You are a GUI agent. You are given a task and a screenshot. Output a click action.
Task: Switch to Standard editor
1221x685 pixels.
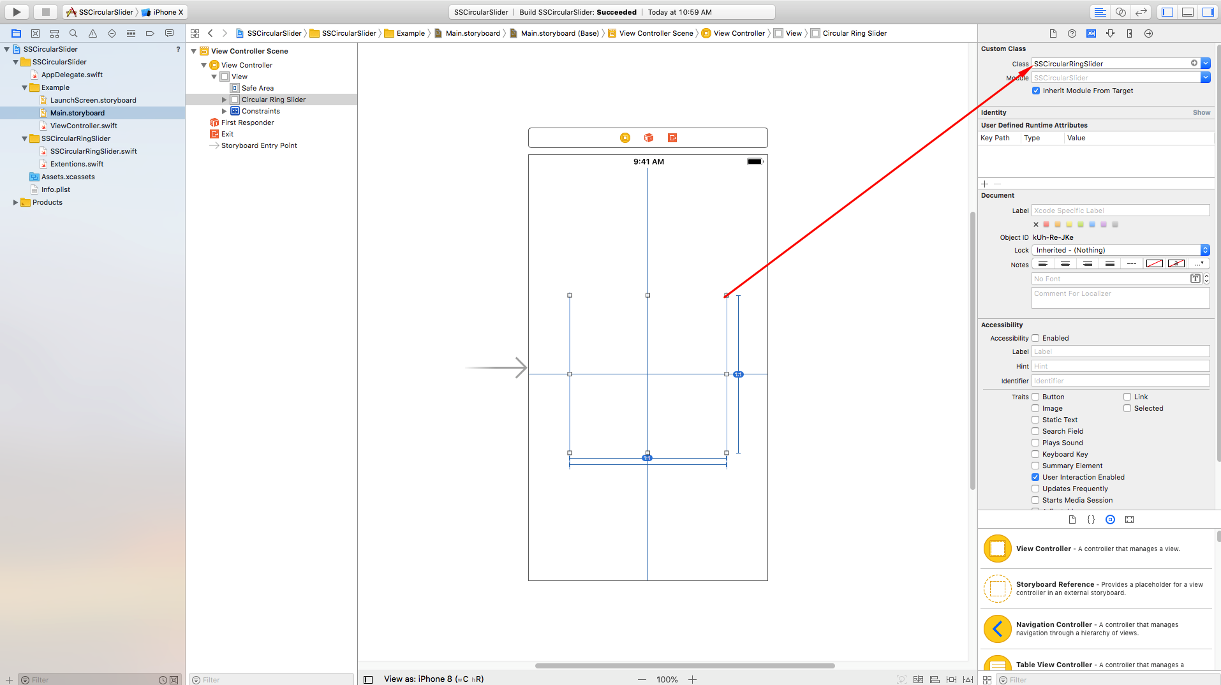pyautogui.click(x=1100, y=12)
